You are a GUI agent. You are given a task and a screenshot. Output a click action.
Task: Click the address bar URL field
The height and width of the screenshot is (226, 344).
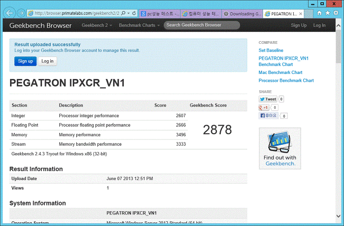(77, 13)
